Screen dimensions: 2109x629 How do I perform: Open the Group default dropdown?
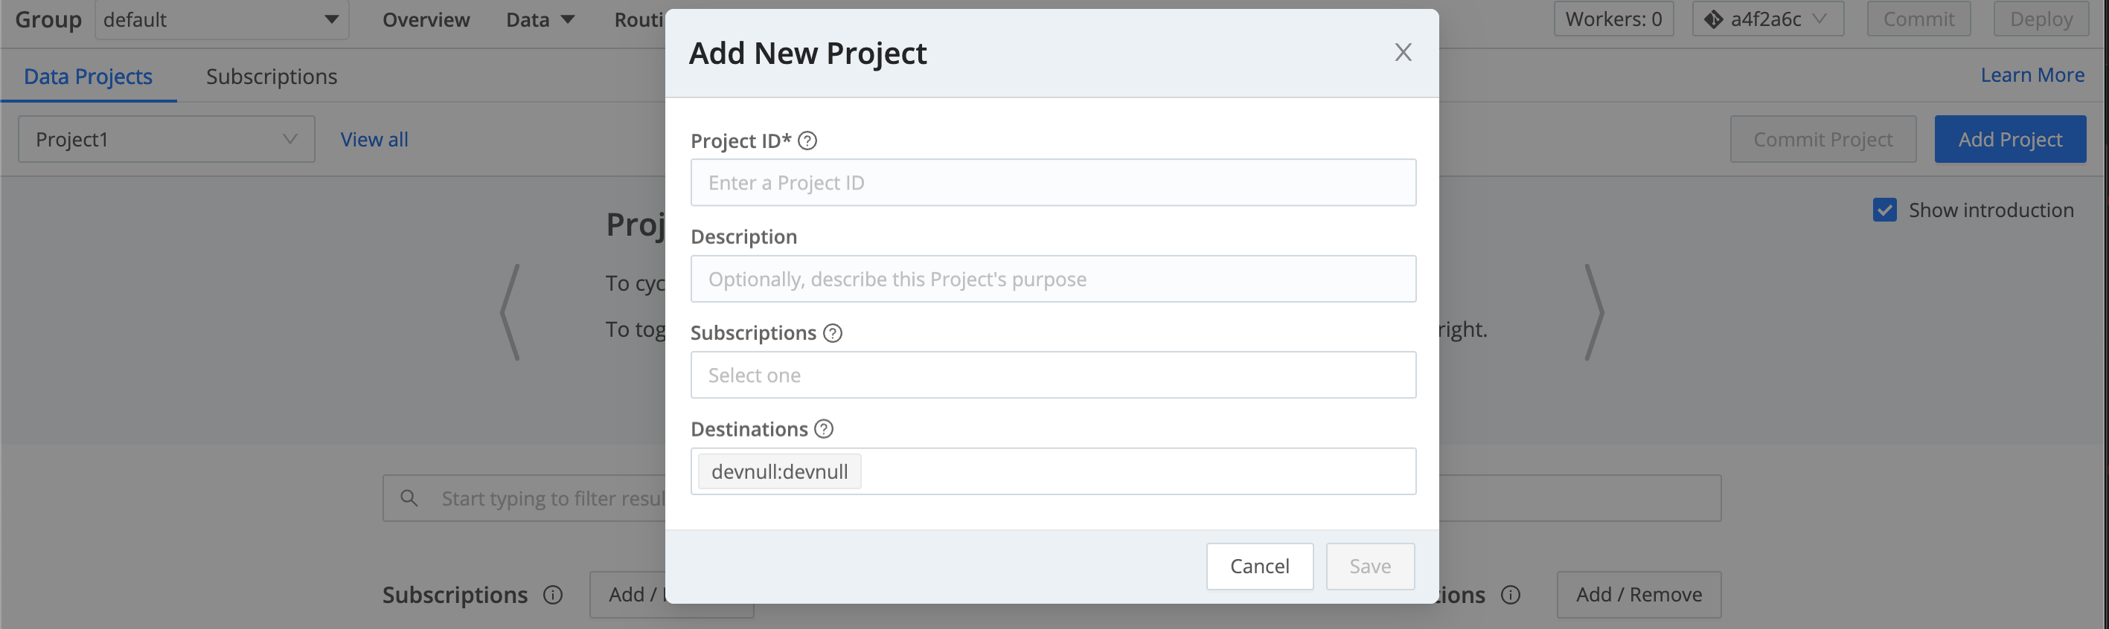[221, 19]
